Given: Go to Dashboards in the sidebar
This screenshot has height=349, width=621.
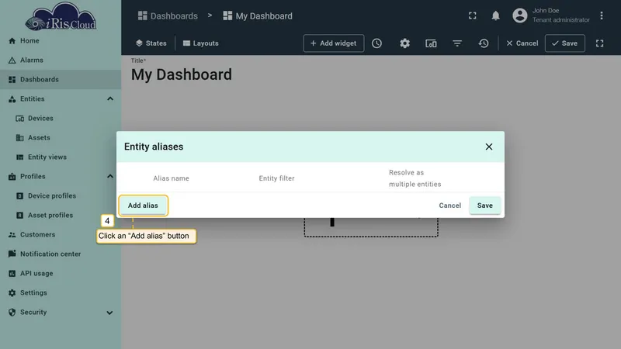Looking at the screenshot, I should [x=61, y=80].
